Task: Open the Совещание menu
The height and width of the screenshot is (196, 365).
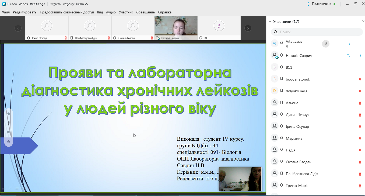Action: (x=145, y=12)
